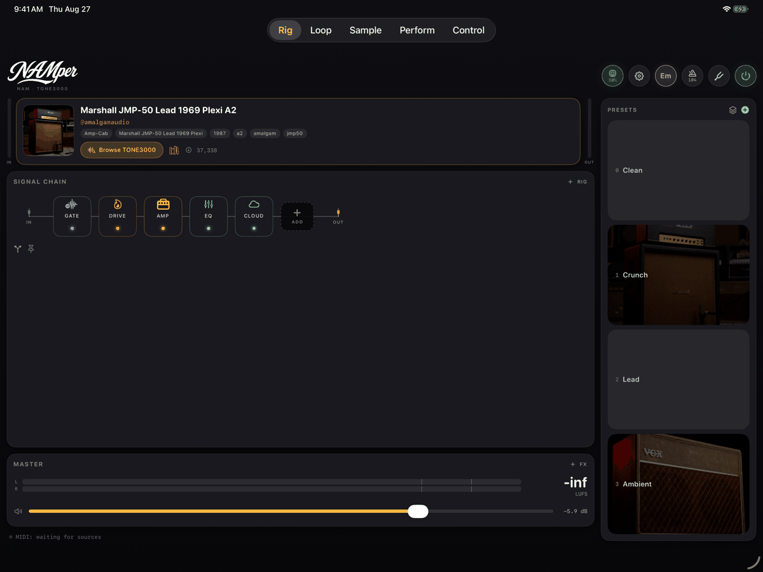Screen dimensions: 763x572
Task: Switch to the Sample tab
Action: (366, 31)
